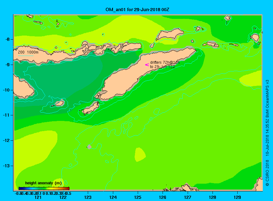The image size is (273, 201).
Task: Click longitude label "122"
Action: [63, 197]
